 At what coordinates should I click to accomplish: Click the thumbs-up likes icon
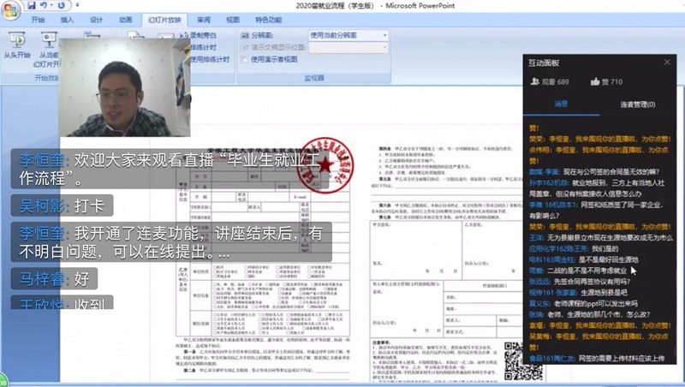click(595, 81)
